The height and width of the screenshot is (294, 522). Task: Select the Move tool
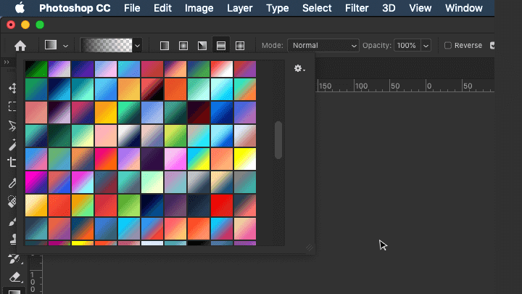click(12, 88)
